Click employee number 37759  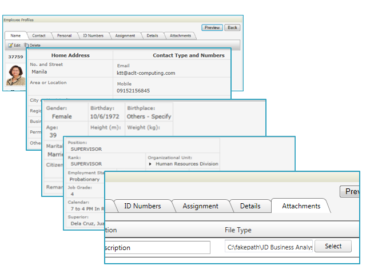[x=15, y=57]
